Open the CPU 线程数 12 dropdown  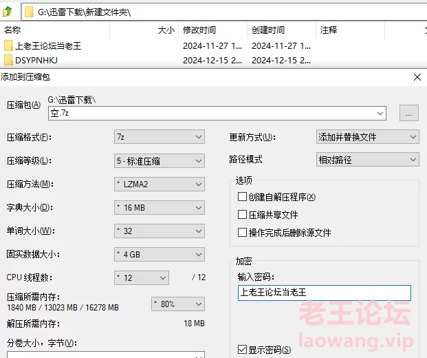point(142,278)
